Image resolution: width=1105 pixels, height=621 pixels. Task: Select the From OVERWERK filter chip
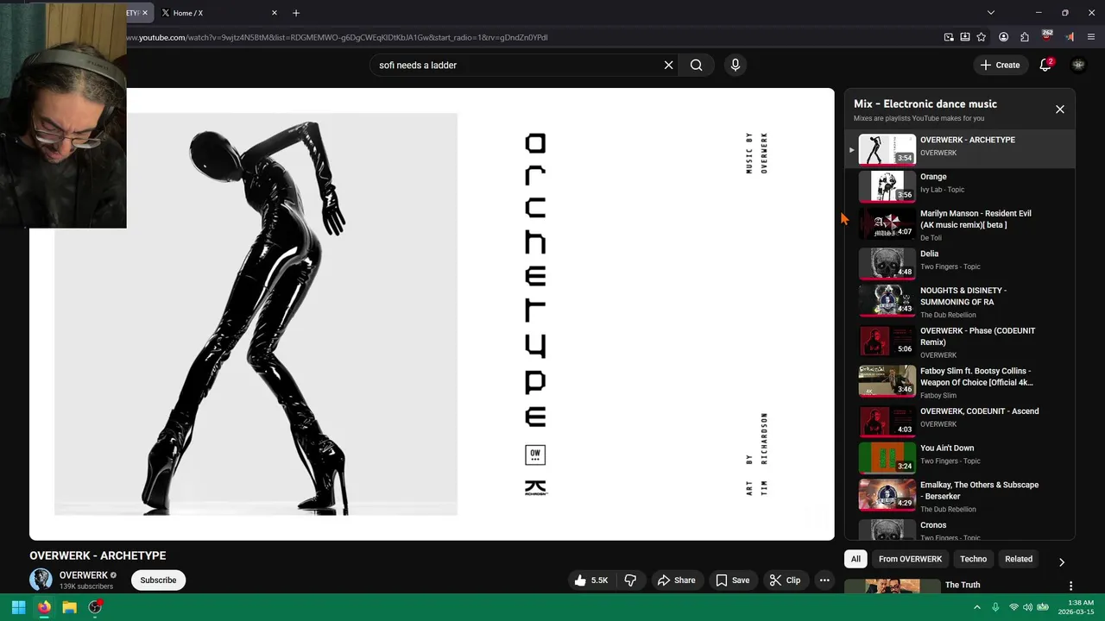pos(910,559)
